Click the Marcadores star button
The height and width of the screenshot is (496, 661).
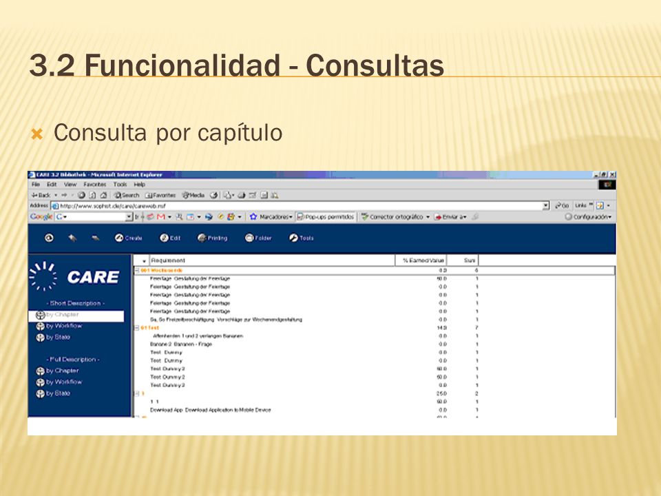(271, 217)
